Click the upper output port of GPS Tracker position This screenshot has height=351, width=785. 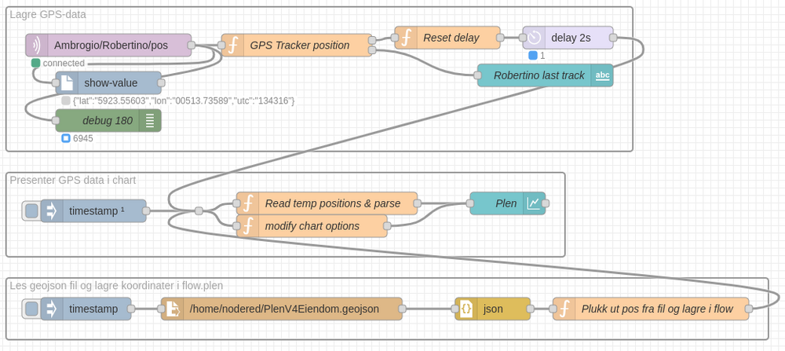[372, 41]
